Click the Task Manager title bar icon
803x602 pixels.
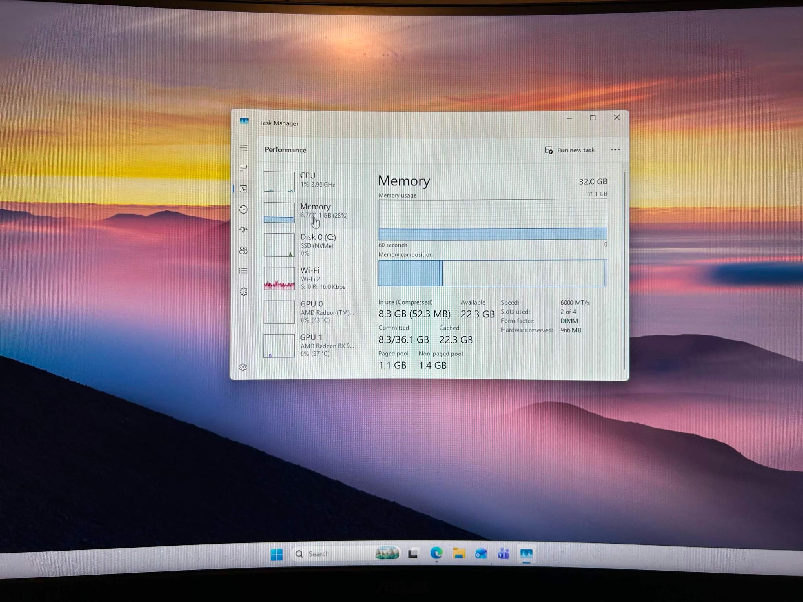pos(244,121)
